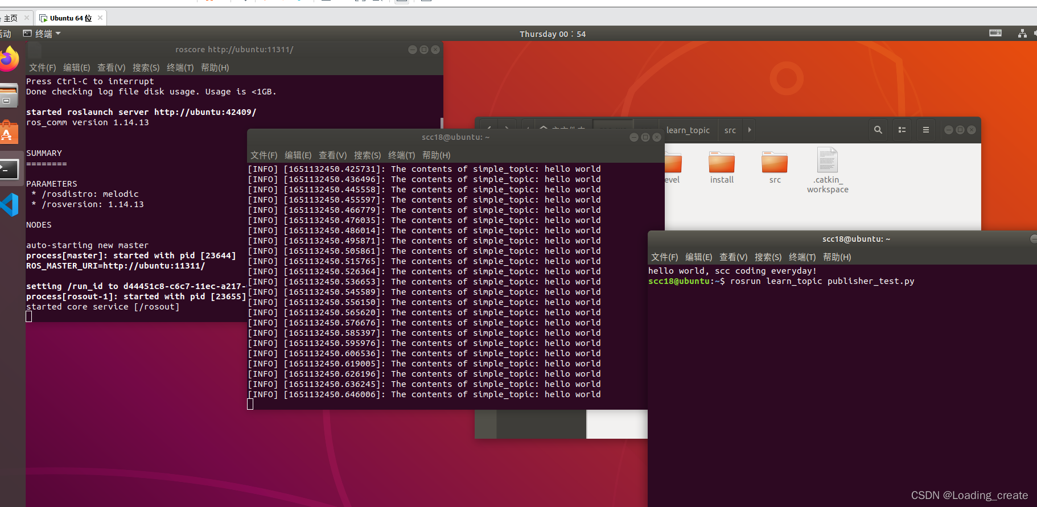Open 文件(F) menu in roscore terminal
The width and height of the screenshot is (1037, 507).
pos(43,68)
